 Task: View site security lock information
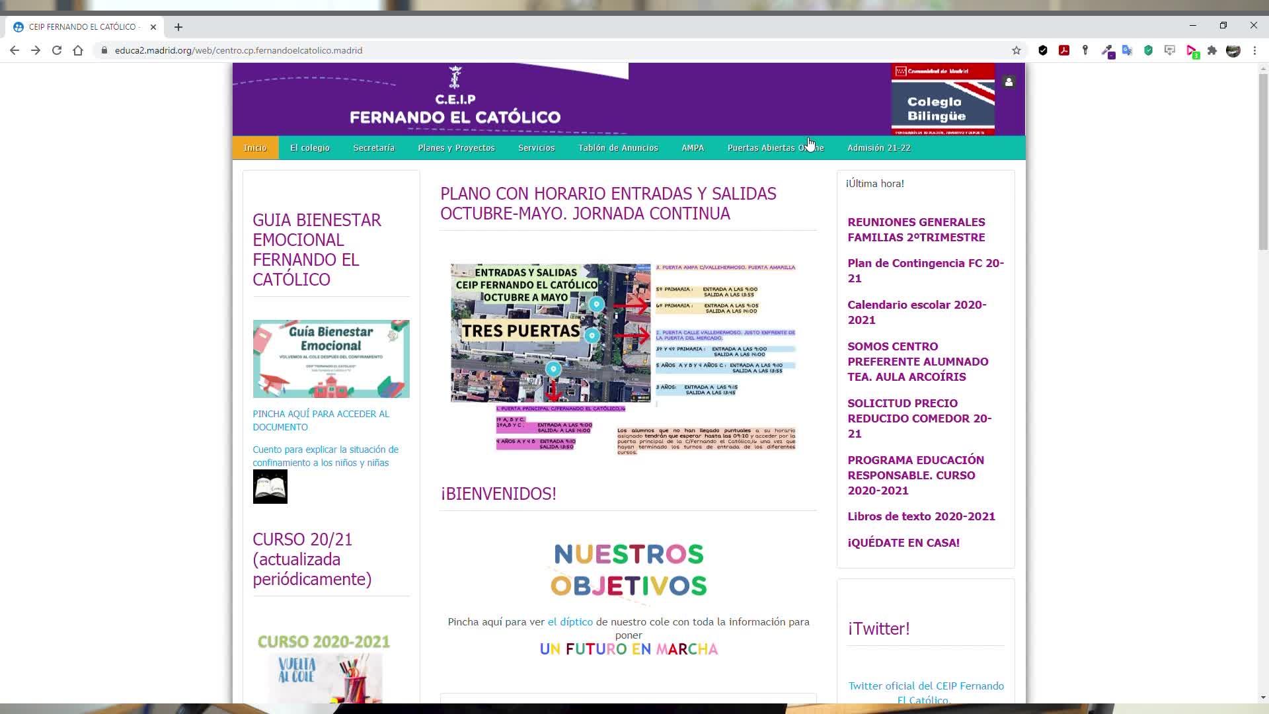pos(104,50)
